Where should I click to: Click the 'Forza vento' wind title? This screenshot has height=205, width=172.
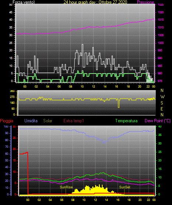24,2
